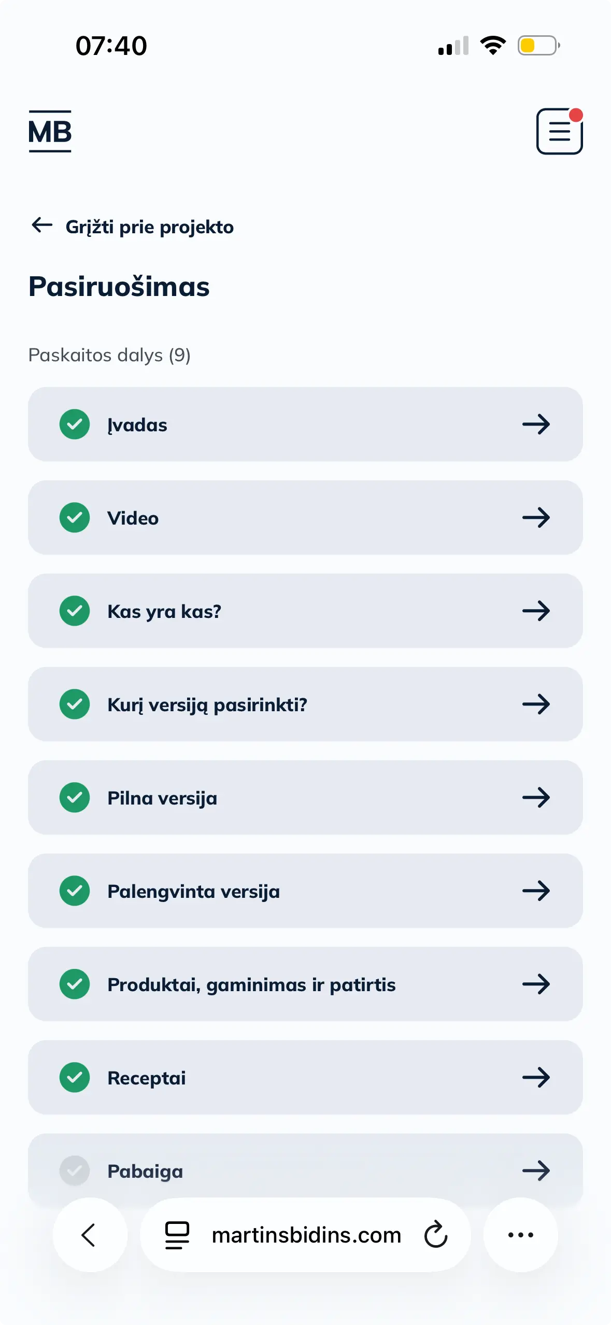Reload the page with the refresh icon
The height and width of the screenshot is (1325, 611).
(x=435, y=1234)
